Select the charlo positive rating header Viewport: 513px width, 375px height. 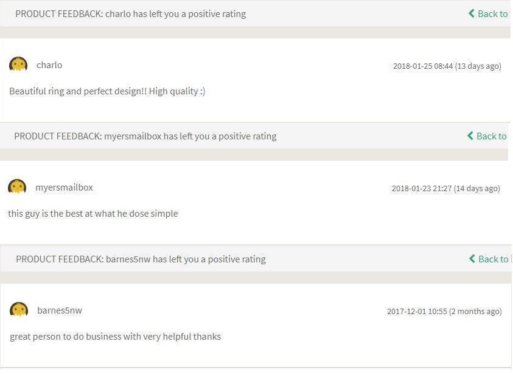tap(131, 13)
